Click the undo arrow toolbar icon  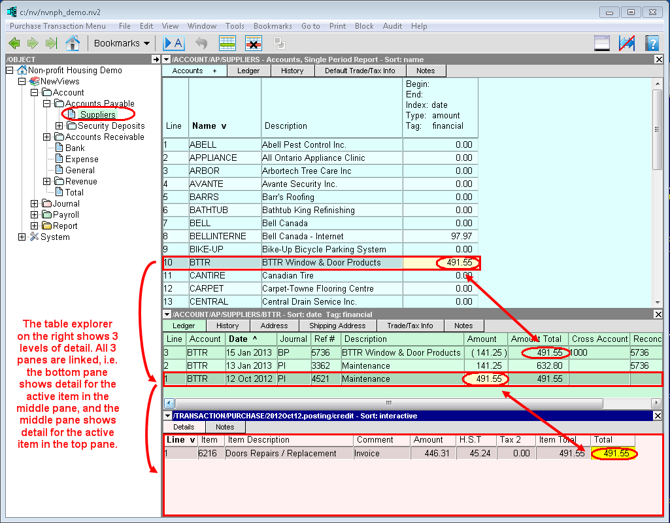coord(201,43)
